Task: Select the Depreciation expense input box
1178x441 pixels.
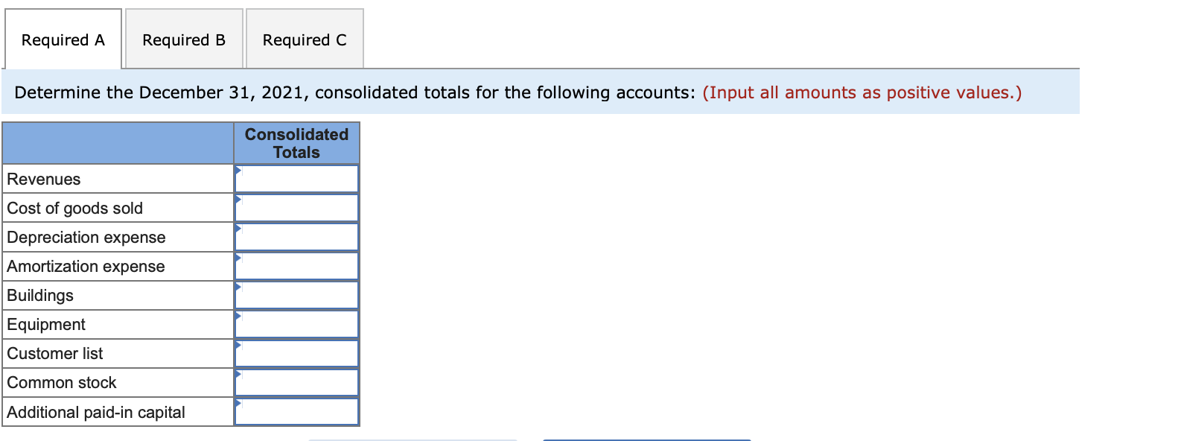Action: pyautogui.click(x=298, y=237)
